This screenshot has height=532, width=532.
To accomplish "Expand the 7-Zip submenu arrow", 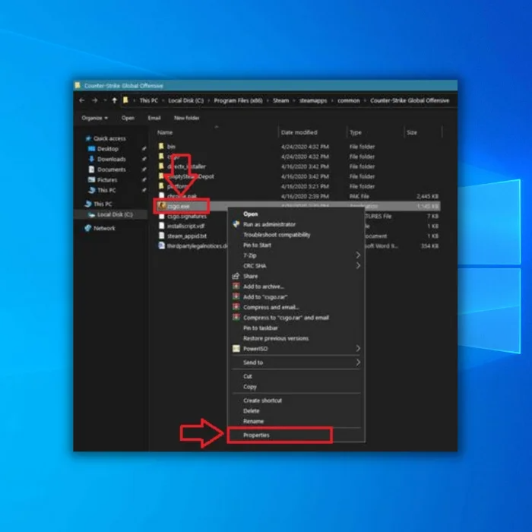I will pyautogui.click(x=358, y=255).
